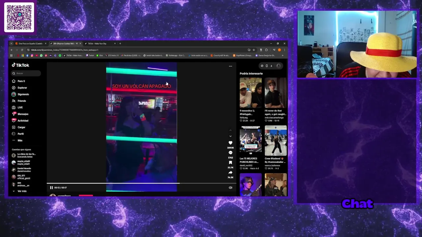Image resolution: width=422 pixels, height=237 pixels.
Task: Go to next video down chevron
Action: point(230,136)
